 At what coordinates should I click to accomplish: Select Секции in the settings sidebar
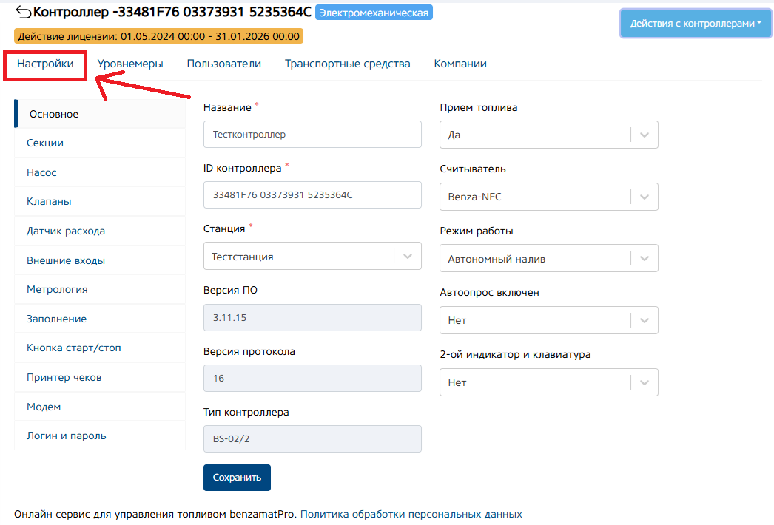(45, 143)
